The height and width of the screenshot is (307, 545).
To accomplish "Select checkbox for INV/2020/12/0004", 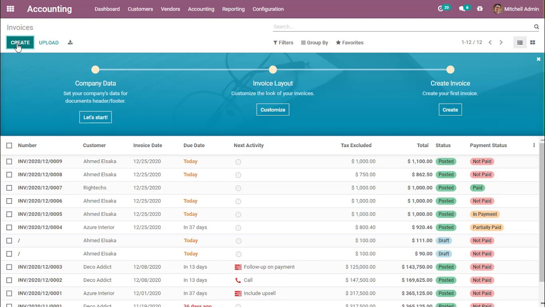I will 9,228.
